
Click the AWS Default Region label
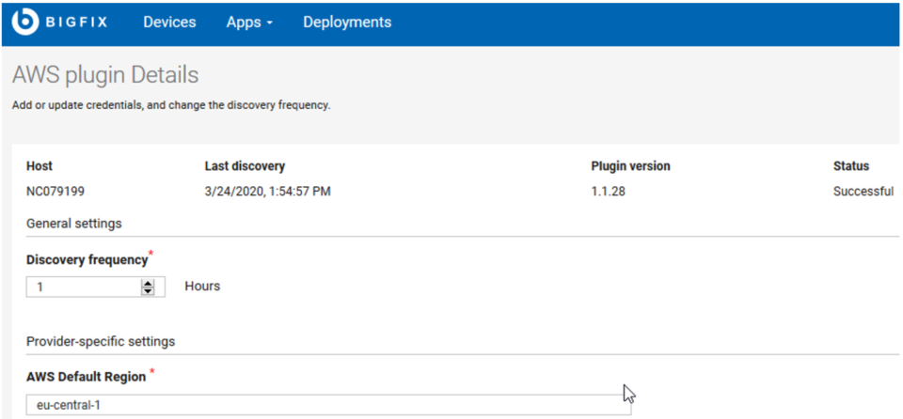86,377
